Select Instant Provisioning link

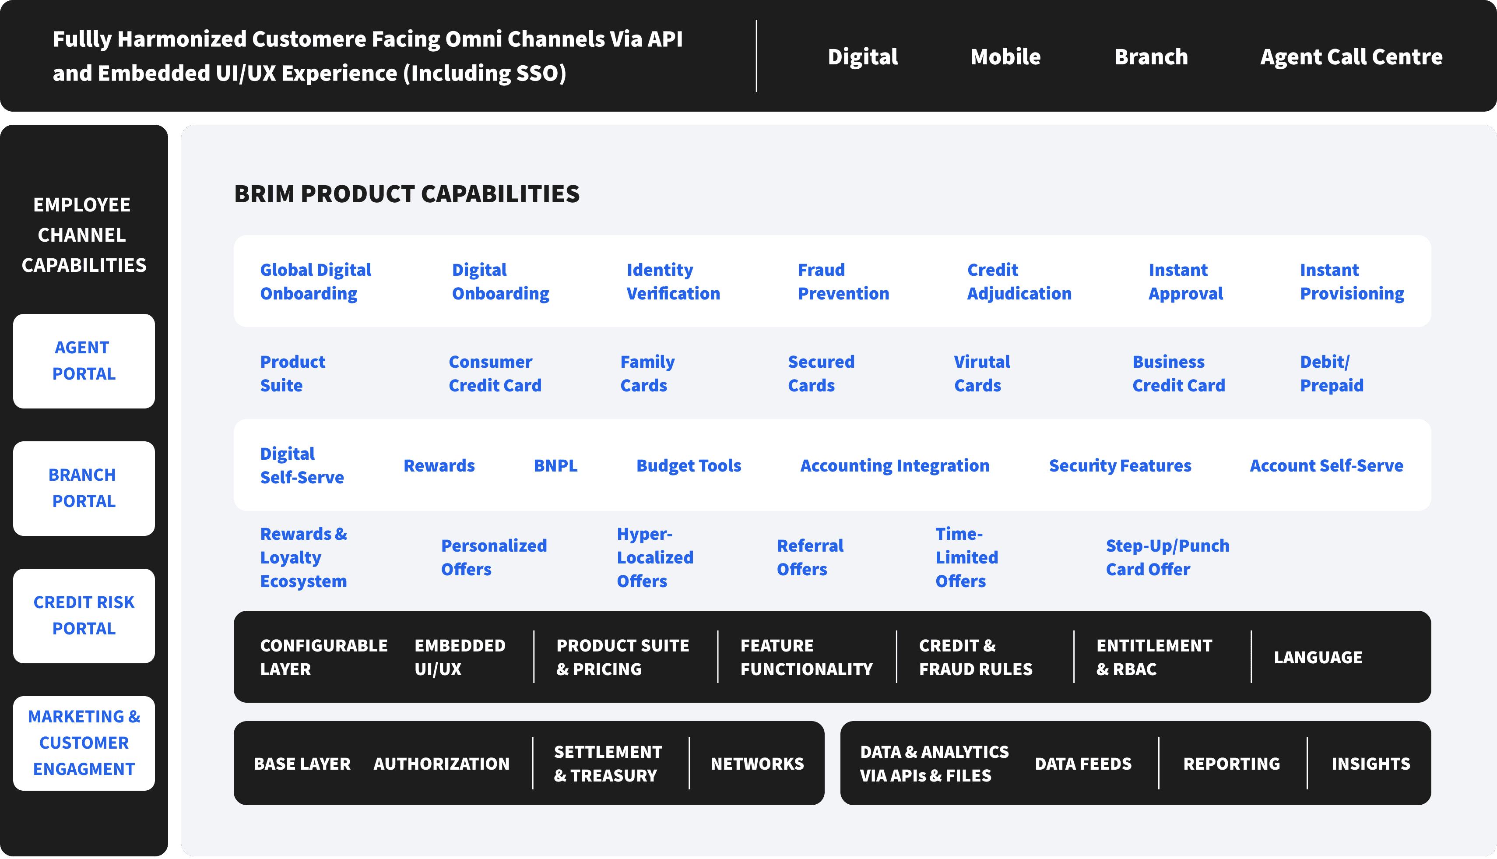tap(1351, 282)
